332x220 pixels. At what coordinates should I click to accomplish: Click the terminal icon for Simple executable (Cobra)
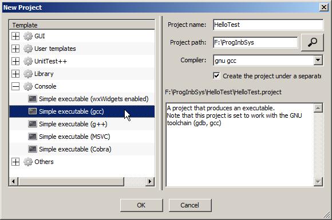[x=33, y=149]
